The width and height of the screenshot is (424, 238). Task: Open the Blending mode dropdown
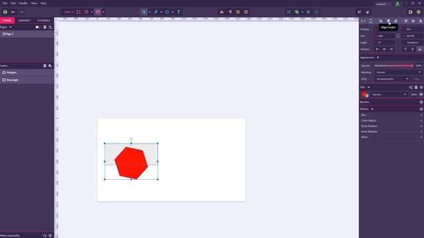pyautogui.click(x=398, y=72)
